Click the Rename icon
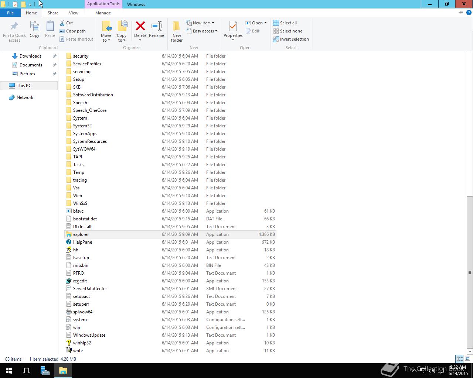Image resolution: width=473 pixels, height=378 pixels. pyautogui.click(x=157, y=26)
